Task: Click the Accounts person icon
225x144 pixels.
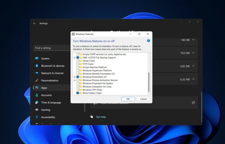Action: pos(37,95)
